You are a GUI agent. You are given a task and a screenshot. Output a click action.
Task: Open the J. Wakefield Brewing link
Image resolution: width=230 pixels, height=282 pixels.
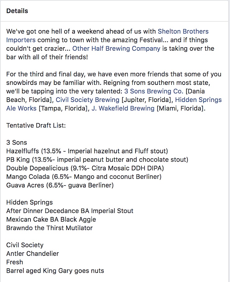[x=123, y=108]
